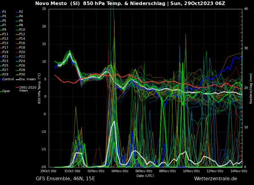Click the 25 value on temperature axis
Viewport: 254px width, 185px height.
(44, 9)
